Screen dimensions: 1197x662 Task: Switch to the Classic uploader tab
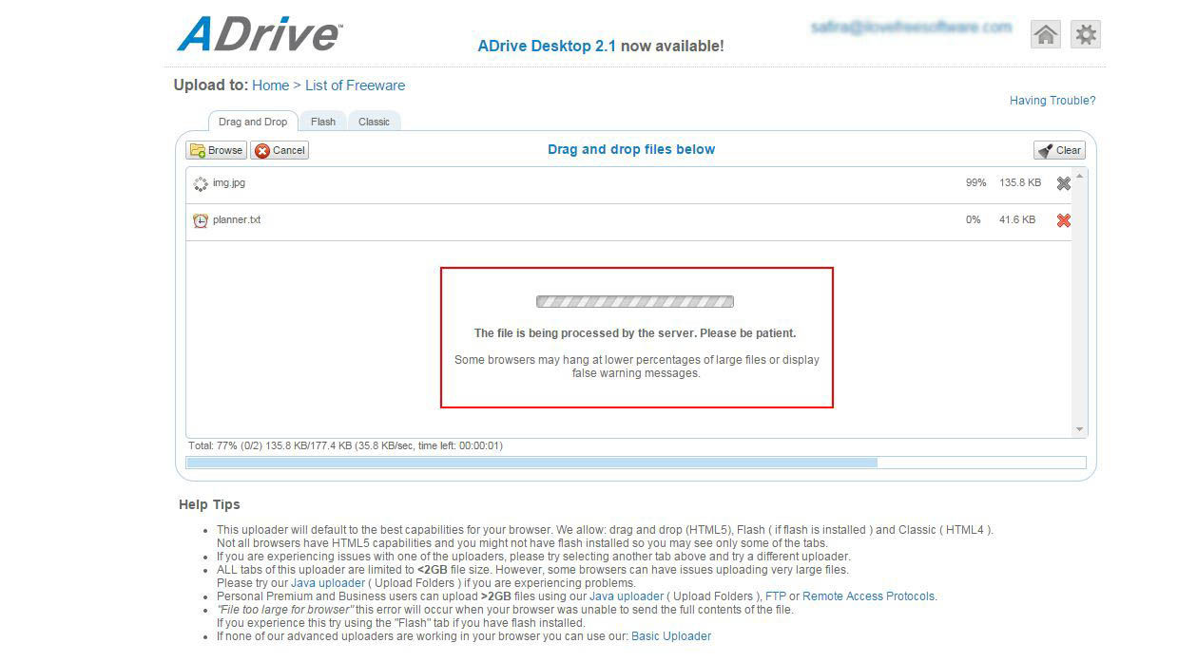[x=375, y=122]
